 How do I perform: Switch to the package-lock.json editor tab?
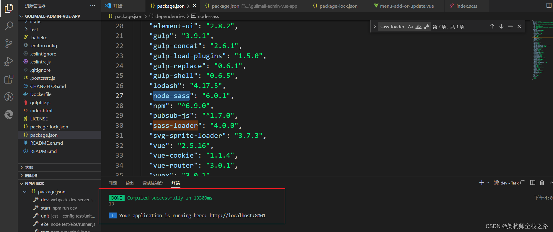pyautogui.click(x=338, y=6)
